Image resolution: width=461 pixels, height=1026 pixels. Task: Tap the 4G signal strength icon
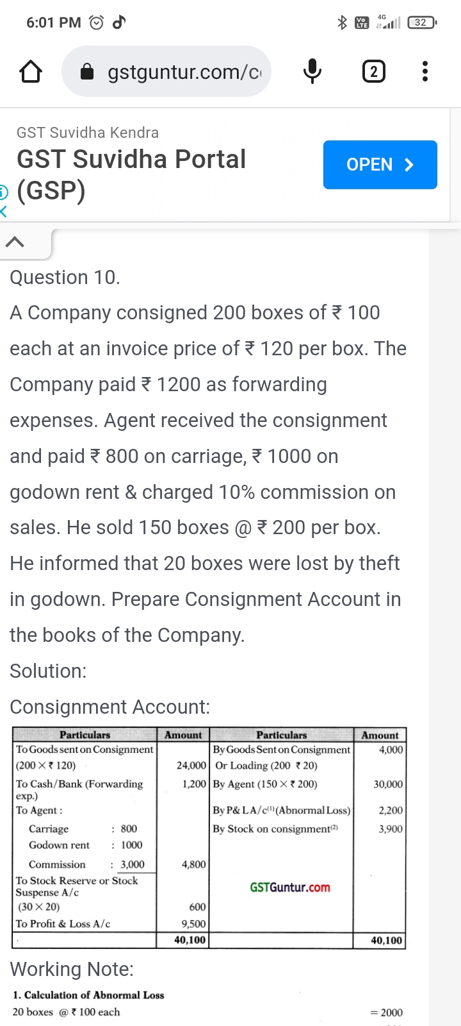pyautogui.click(x=389, y=22)
